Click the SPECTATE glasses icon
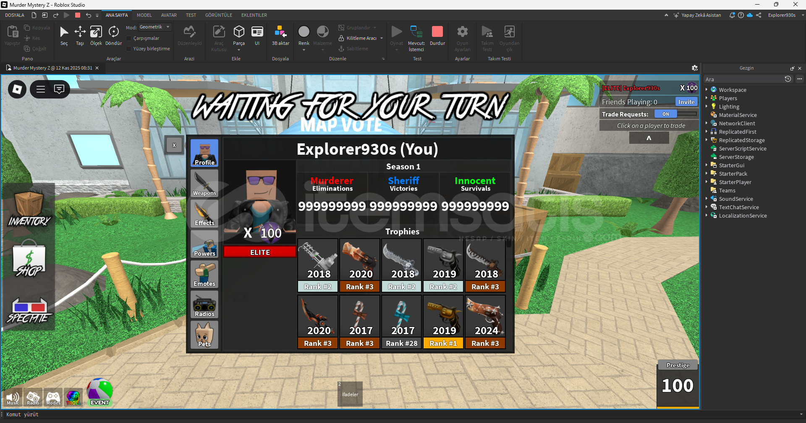The width and height of the screenshot is (806, 423). point(29,311)
